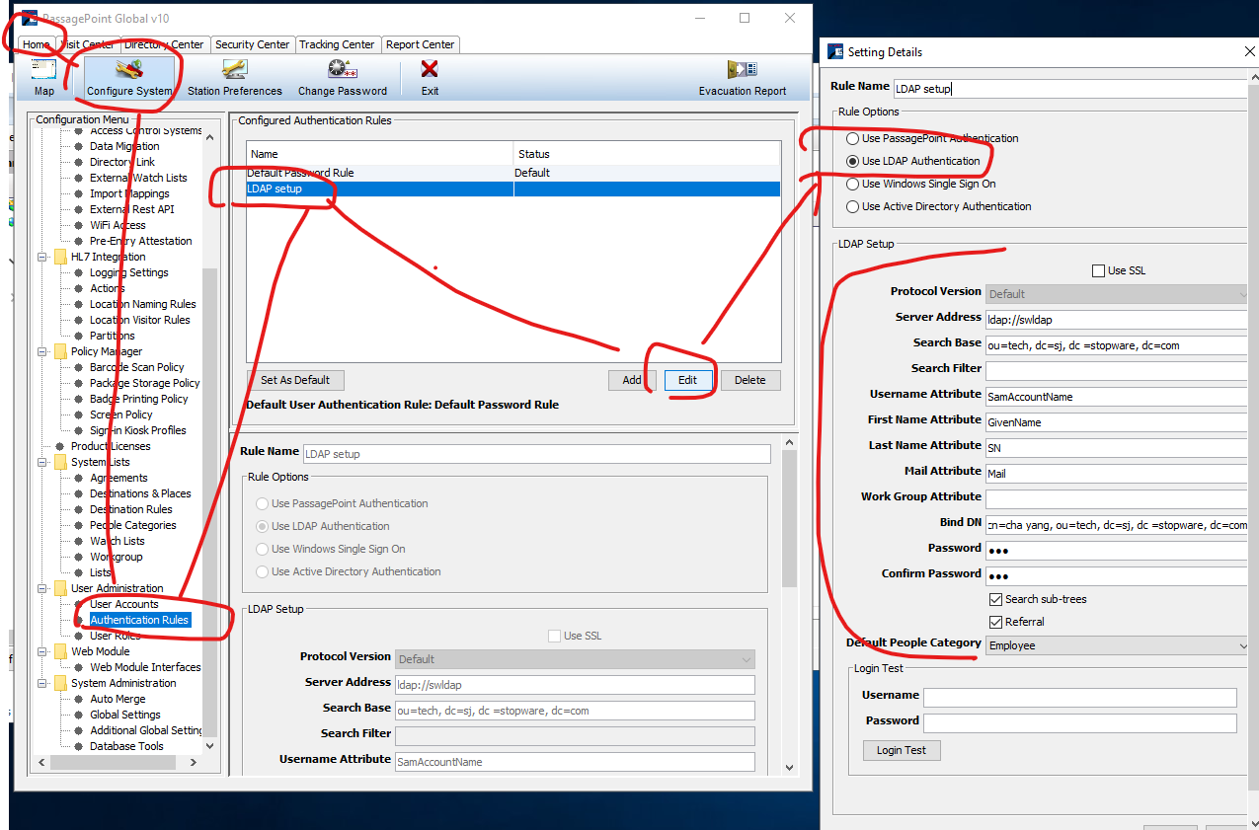Click the Policy Manager folder icon
Screen dimensions: 1259x830
(60, 351)
